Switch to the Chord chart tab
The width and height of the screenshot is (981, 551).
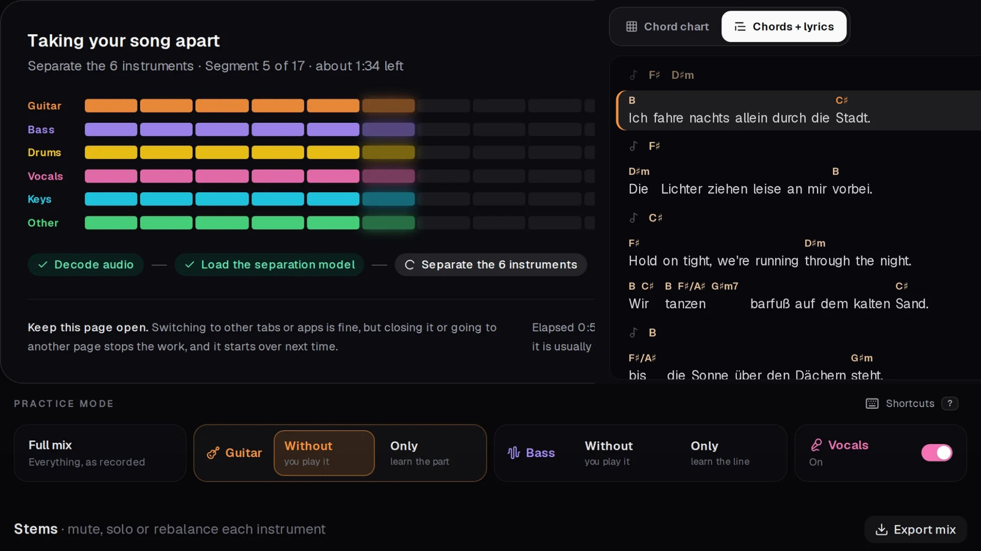pos(667,27)
